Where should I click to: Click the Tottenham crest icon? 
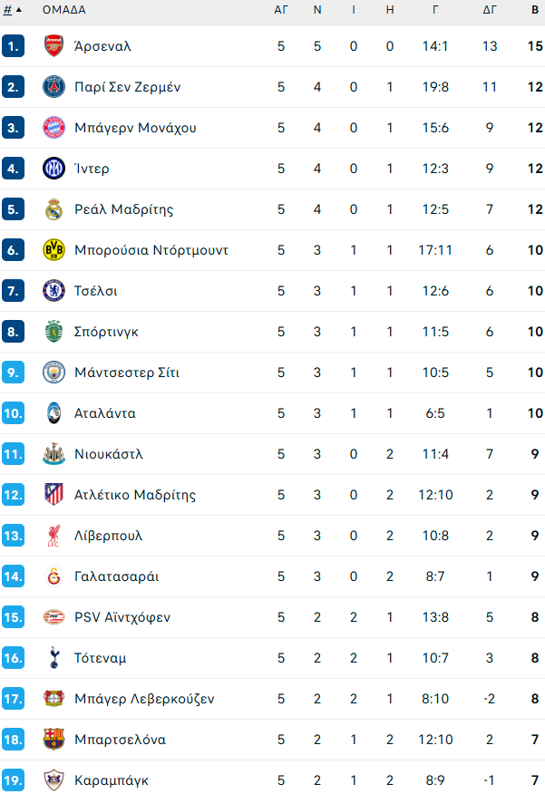point(54,658)
